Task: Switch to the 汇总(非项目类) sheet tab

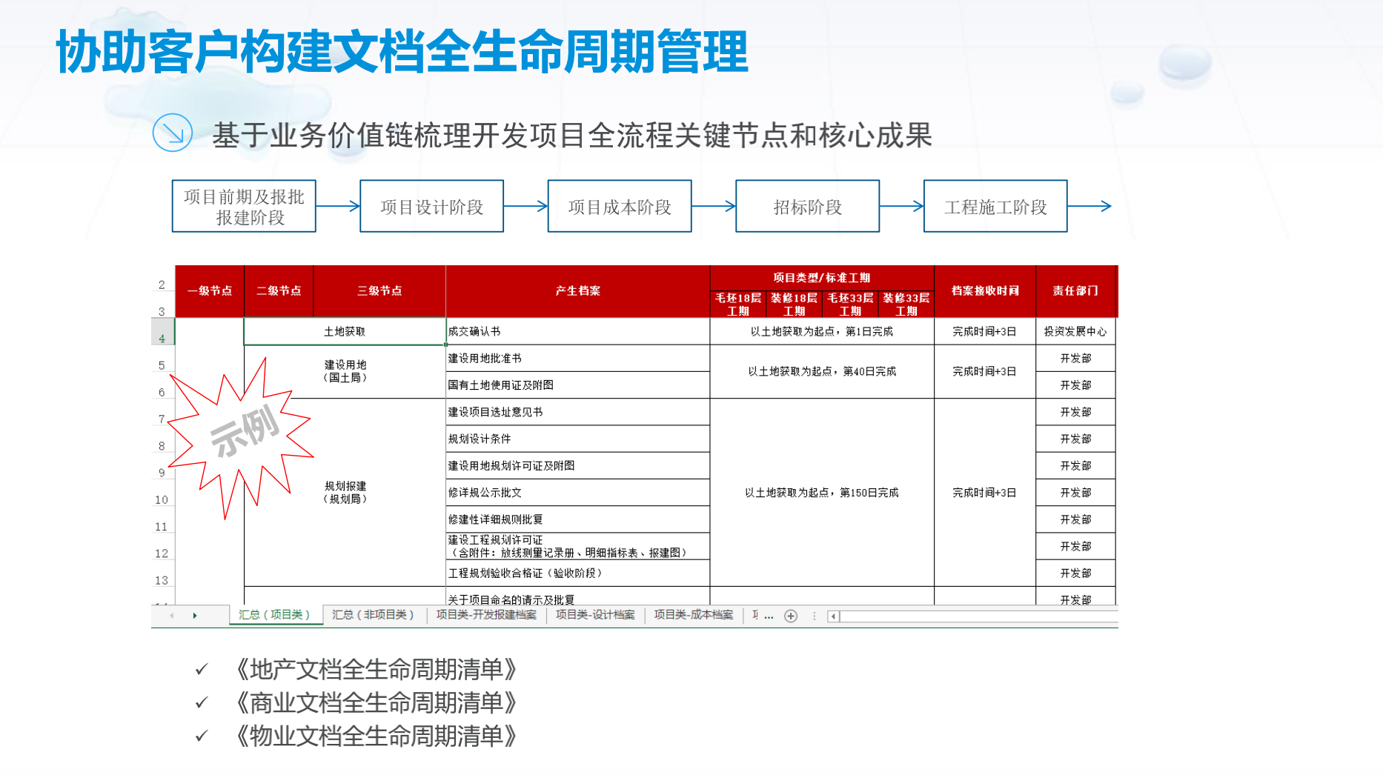Action: pyautogui.click(x=374, y=615)
